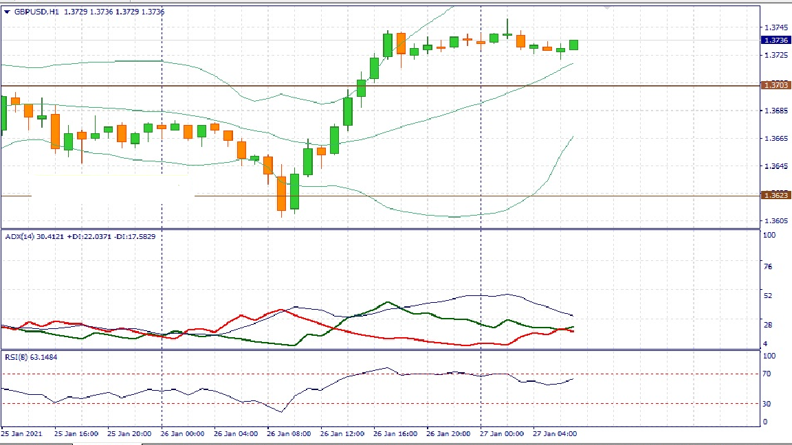The height and width of the screenshot is (445, 792).
Task: Select the blue 1.3736 current price tag
Action: pos(775,41)
